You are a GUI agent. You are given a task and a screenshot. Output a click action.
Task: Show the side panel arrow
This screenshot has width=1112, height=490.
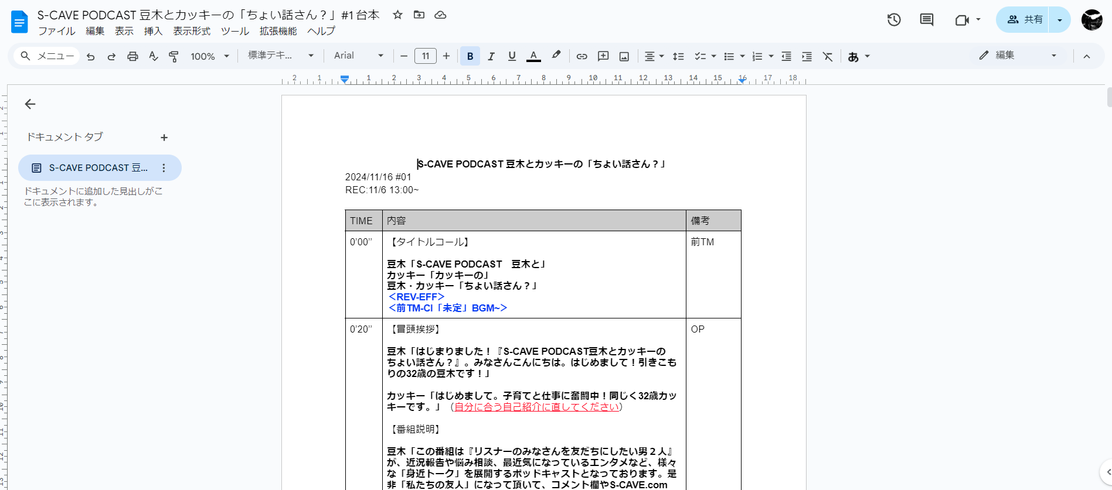point(1107,472)
